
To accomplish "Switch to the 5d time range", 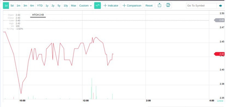I will point(12,6).
